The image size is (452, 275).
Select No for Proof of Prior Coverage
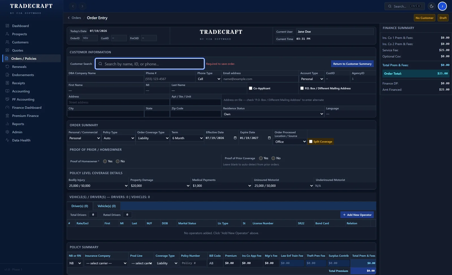[x=273, y=158]
